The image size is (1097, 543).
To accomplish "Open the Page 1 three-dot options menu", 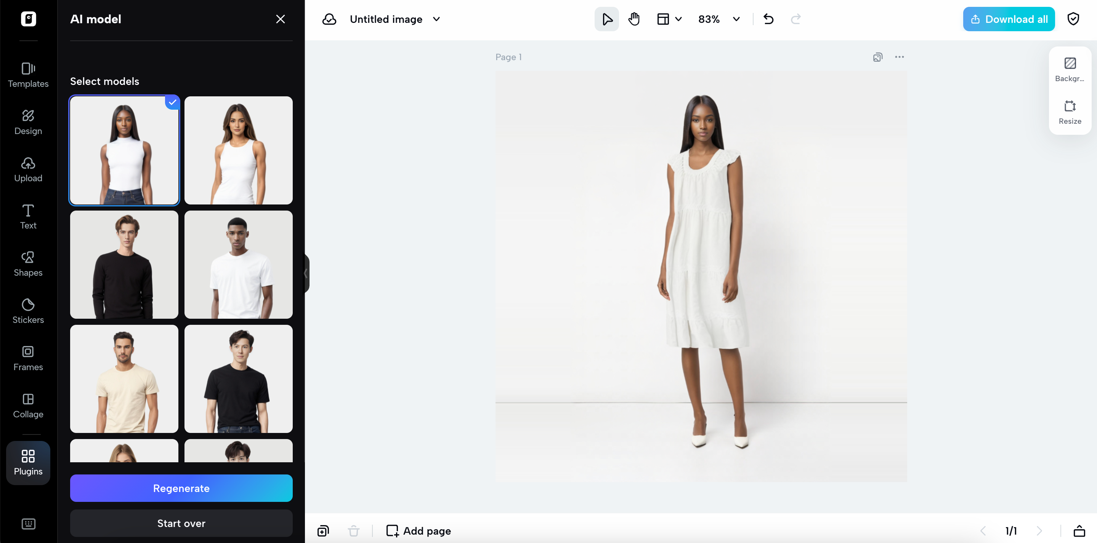I will [900, 57].
